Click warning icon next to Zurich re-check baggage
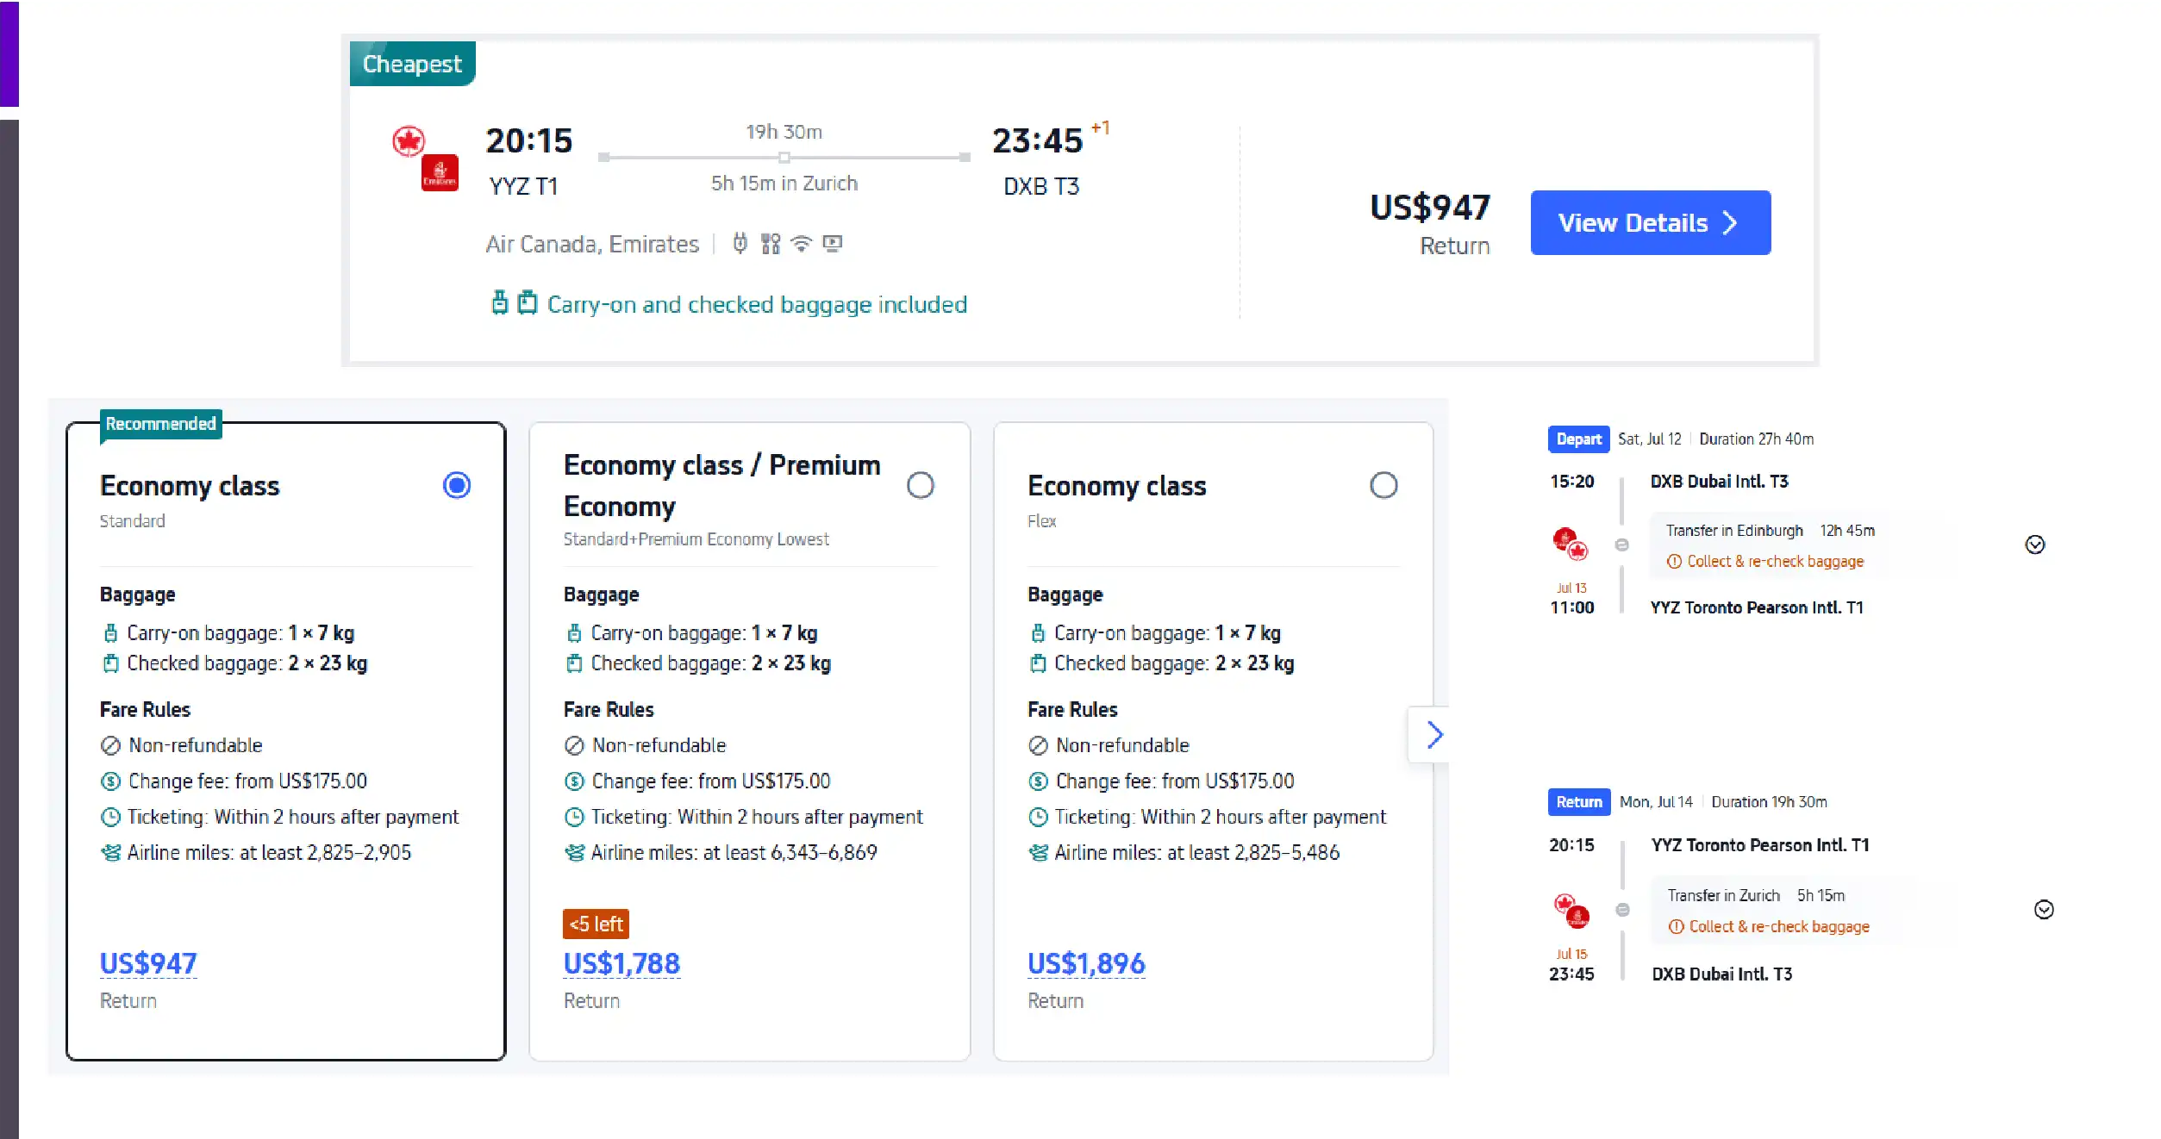The width and height of the screenshot is (2161, 1139). (1676, 927)
